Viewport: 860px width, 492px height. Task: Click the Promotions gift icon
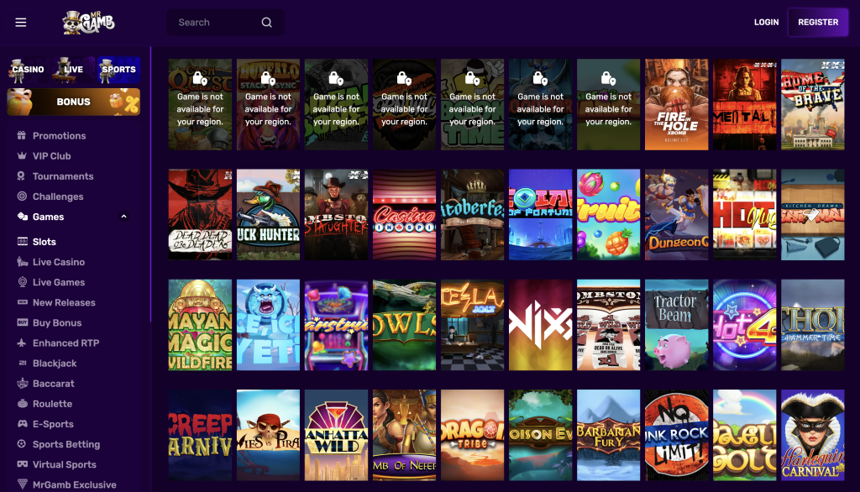[22, 136]
